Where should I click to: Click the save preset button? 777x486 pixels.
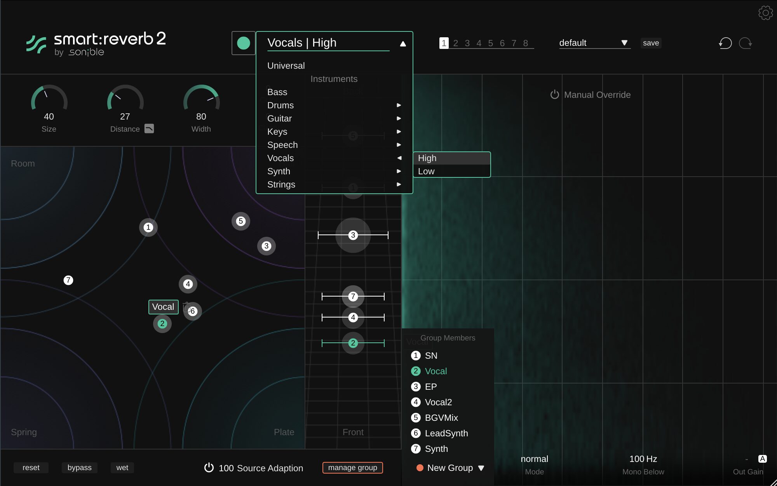pyautogui.click(x=651, y=43)
